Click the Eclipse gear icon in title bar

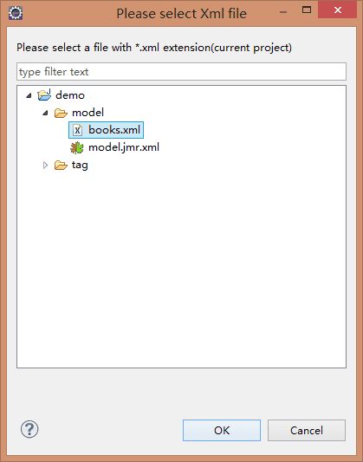[x=16, y=13]
